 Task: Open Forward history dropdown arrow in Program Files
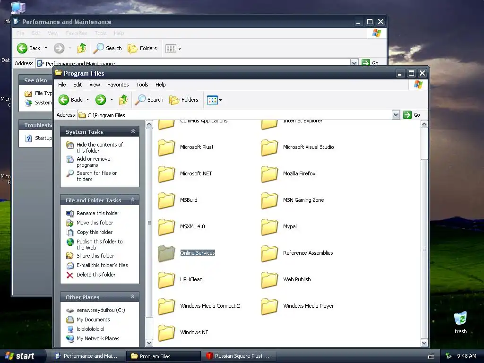pos(112,100)
